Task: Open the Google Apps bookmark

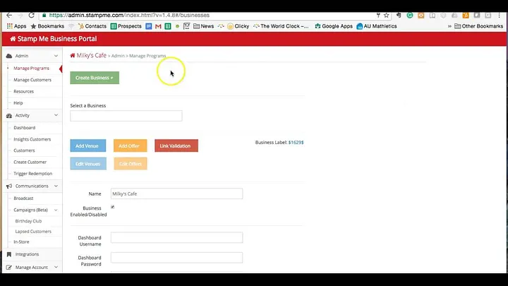Action: (334, 26)
